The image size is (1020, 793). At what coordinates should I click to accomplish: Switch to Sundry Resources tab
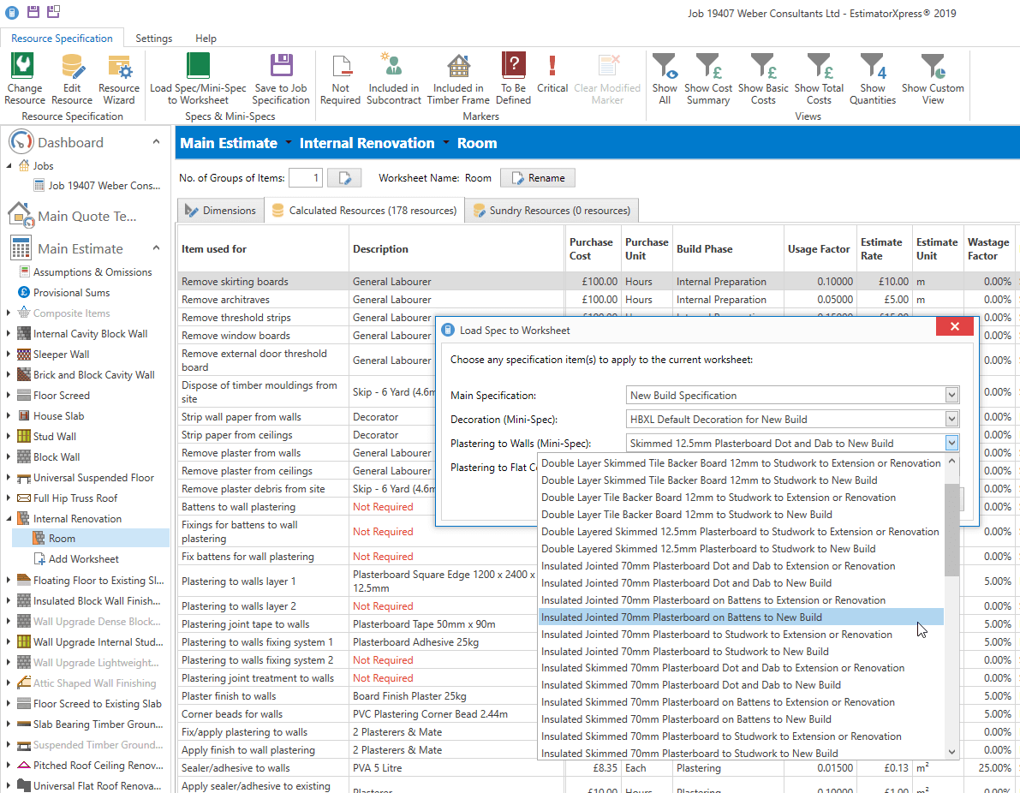click(552, 211)
